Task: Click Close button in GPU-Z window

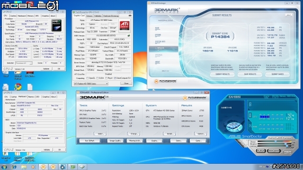Action: pyautogui.click(x=126, y=84)
